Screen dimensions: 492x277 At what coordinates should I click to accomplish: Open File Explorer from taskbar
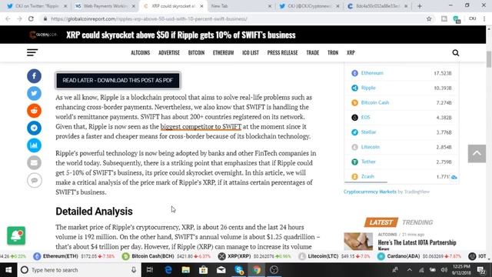pyautogui.click(x=186, y=270)
